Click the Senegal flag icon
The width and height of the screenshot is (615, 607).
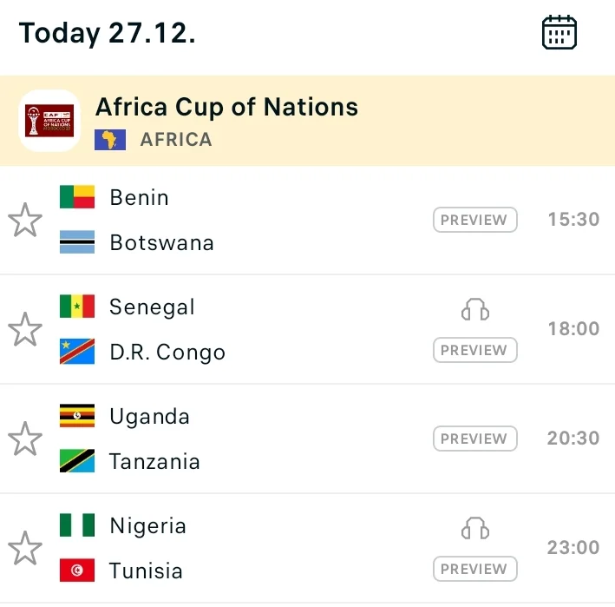[x=77, y=307]
